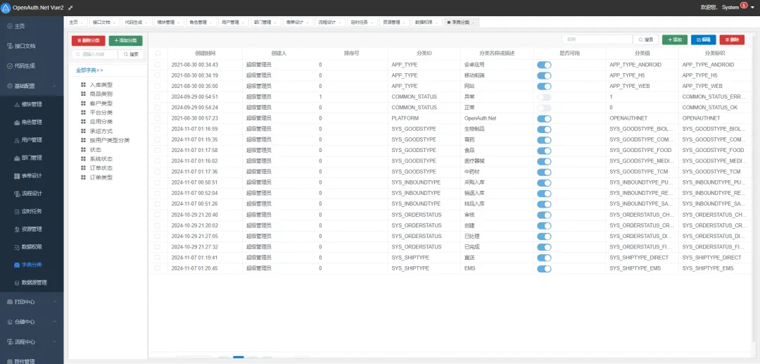The height and width of the screenshot is (364, 760).
Task: Click the grid icon beside 订单状态
Action: [x=83, y=168]
